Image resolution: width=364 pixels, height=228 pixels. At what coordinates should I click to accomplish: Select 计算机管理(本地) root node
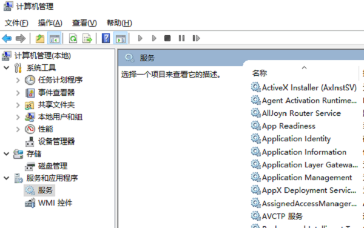[42, 56]
